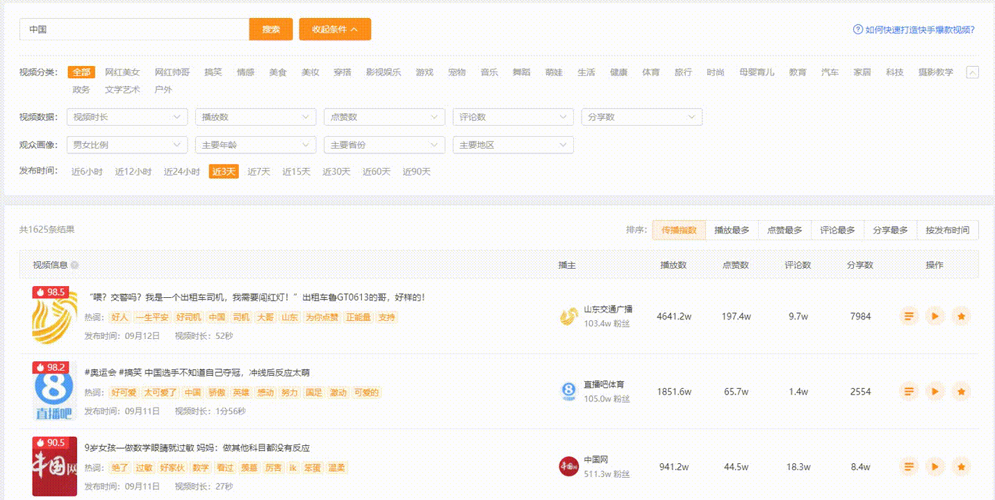
Task: Open details list icon for 直播吧体育 video
Action: [908, 392]
